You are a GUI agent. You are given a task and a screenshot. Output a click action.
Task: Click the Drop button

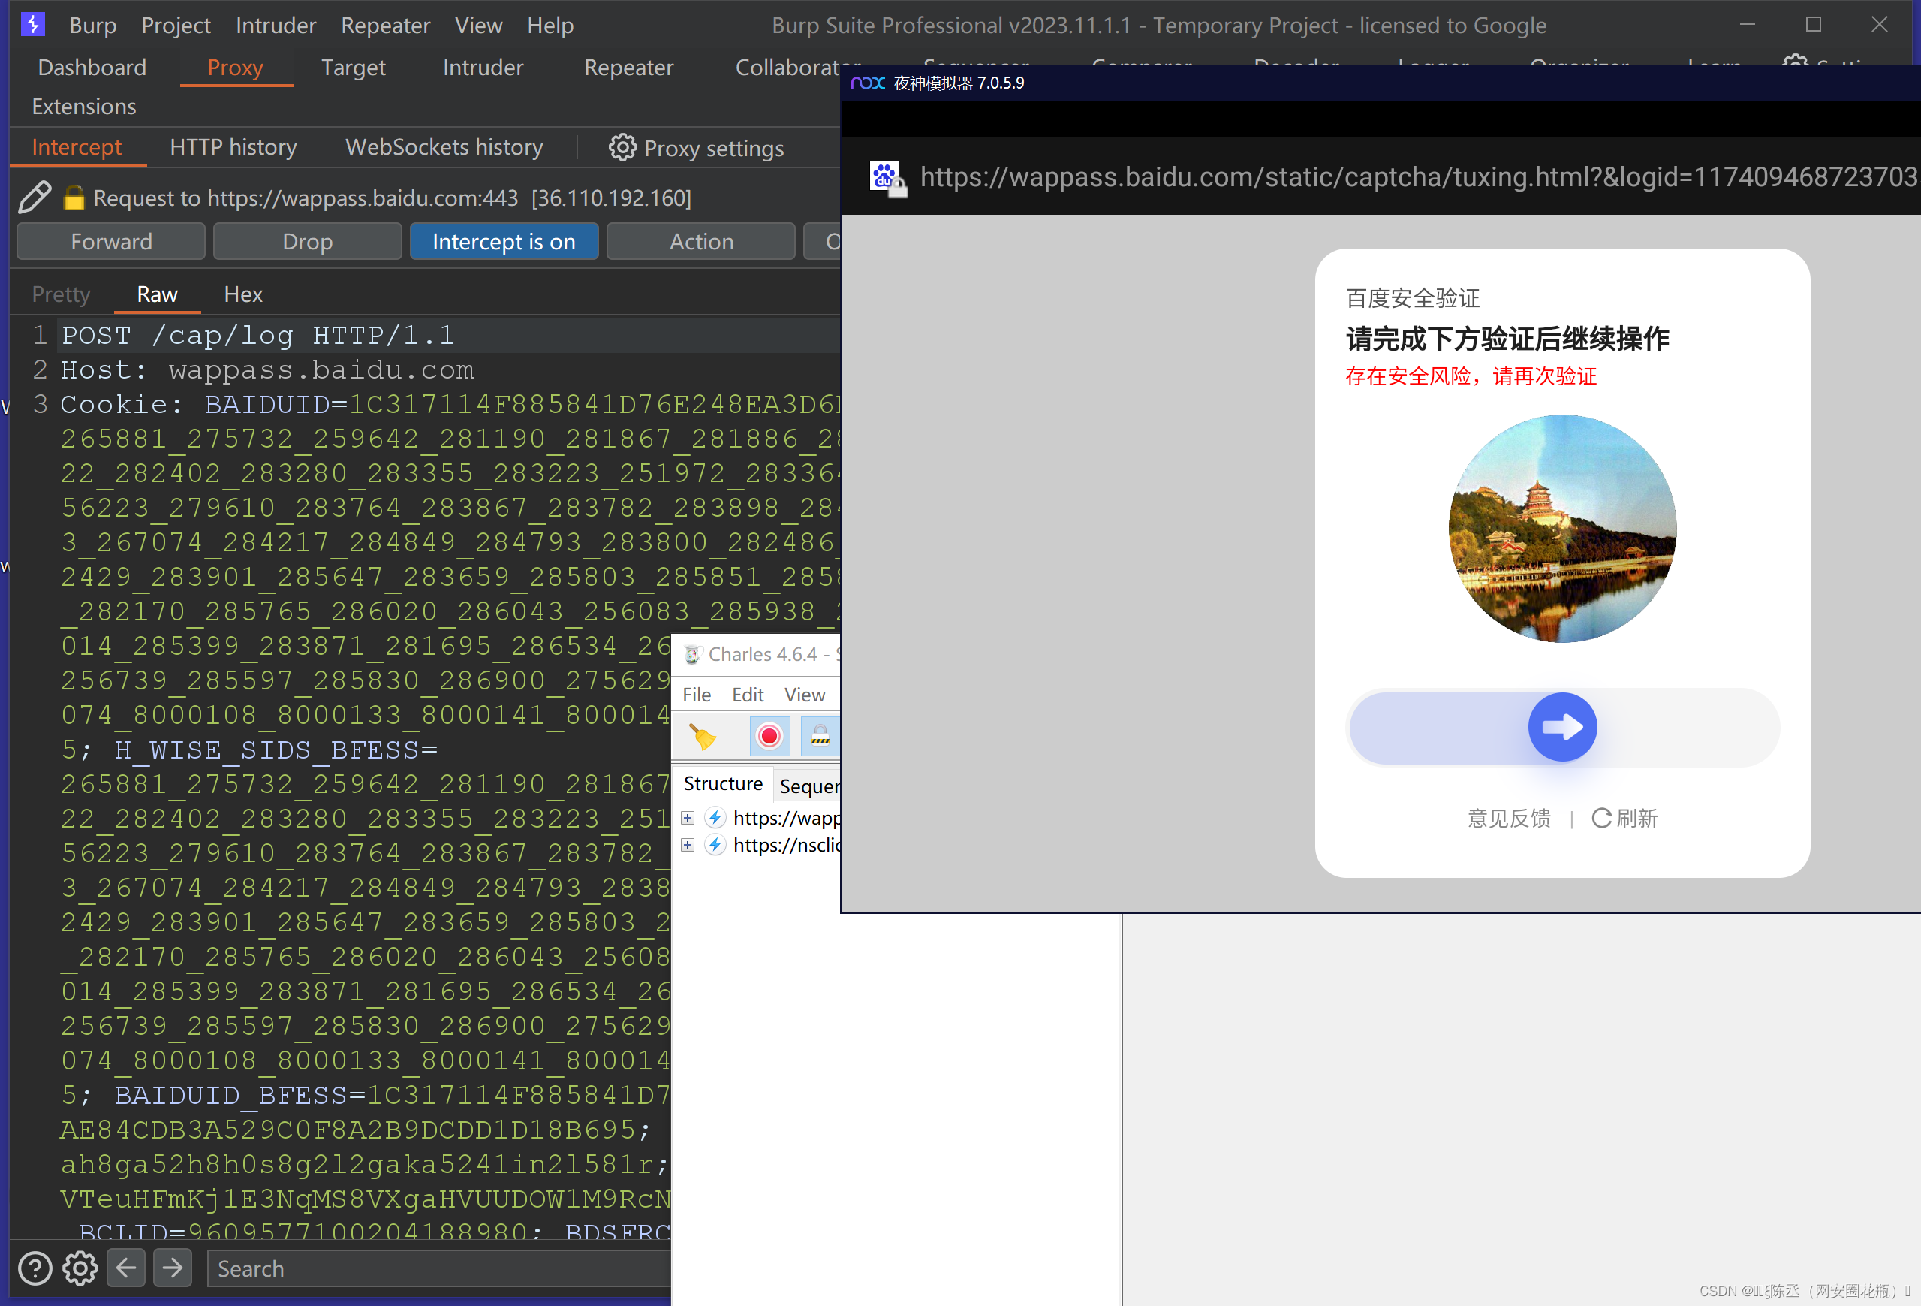point(308,242)
